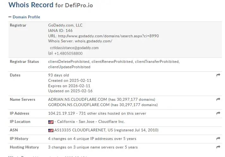Click the cctldassistance@godaddy.com email address
Viewport: 225px width, 157px height.
74,48
